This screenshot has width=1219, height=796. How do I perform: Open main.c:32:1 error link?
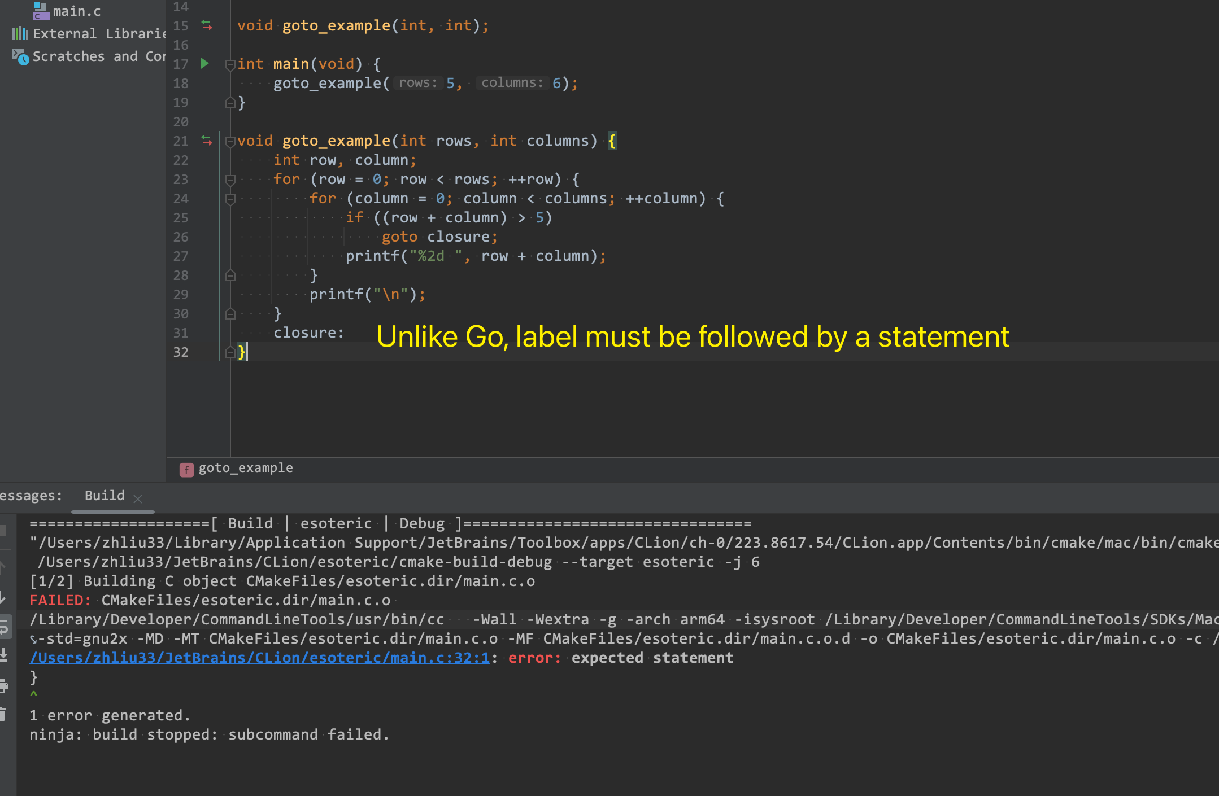point(260,658)
